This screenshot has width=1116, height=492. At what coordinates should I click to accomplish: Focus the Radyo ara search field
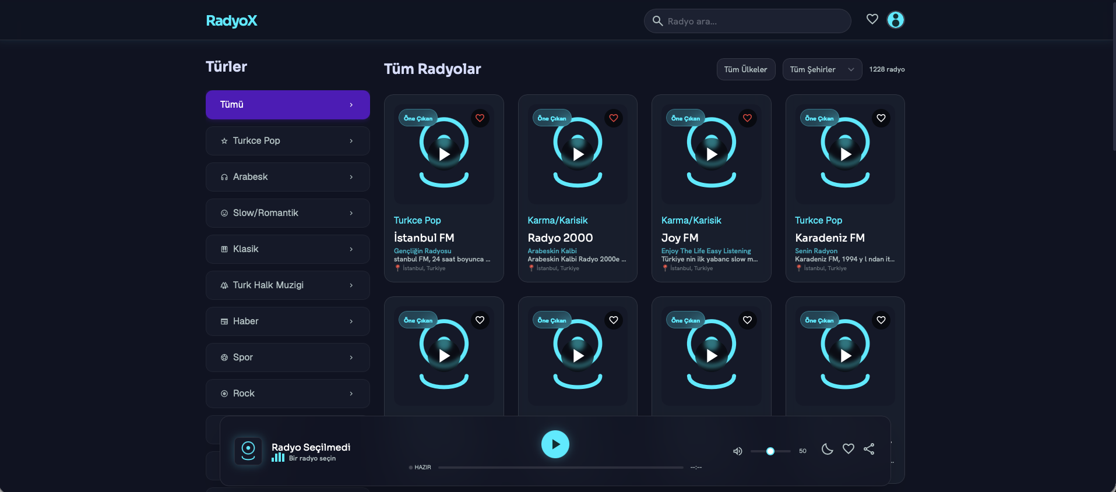(748, 21)
